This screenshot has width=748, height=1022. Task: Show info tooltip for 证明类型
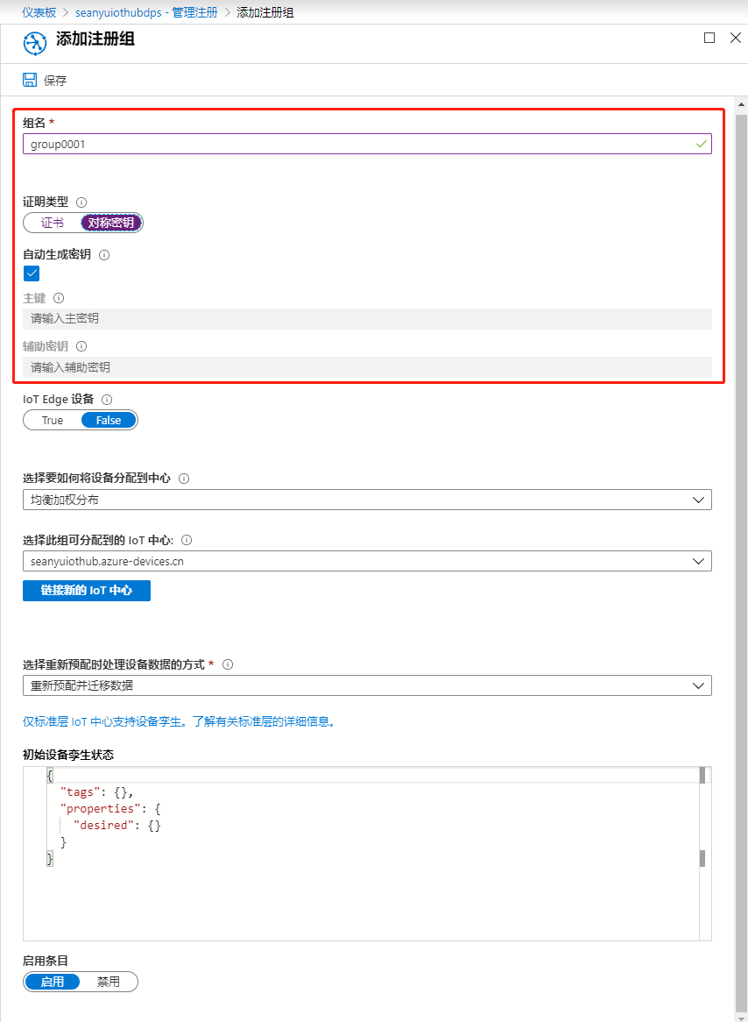(81, 202)
